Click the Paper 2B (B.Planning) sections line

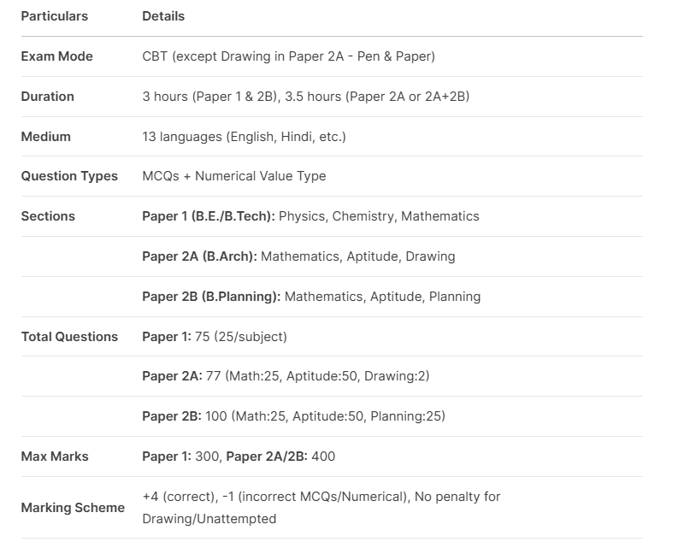click(311, 297)
